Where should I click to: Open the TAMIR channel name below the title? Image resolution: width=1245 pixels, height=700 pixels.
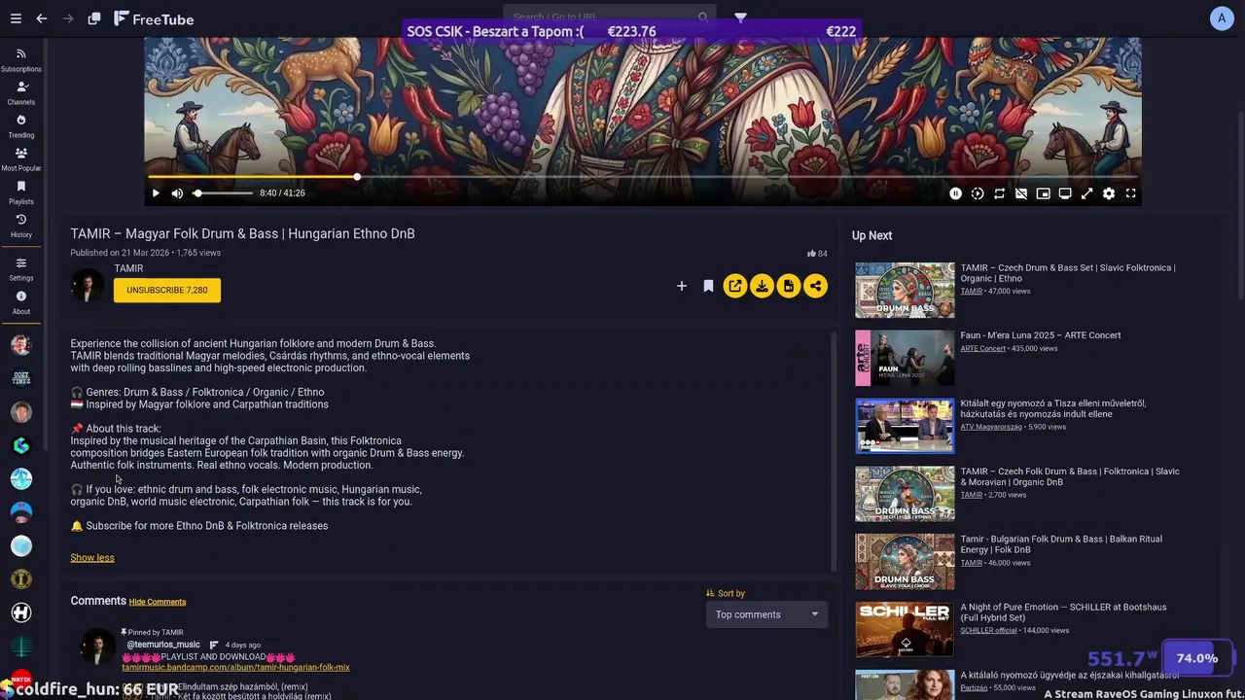click(x=128, y=268)
